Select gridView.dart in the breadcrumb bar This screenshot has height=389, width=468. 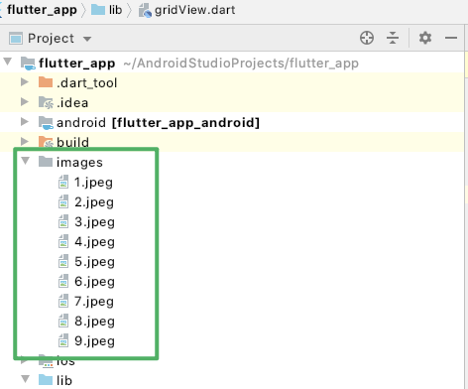point(194,10)
